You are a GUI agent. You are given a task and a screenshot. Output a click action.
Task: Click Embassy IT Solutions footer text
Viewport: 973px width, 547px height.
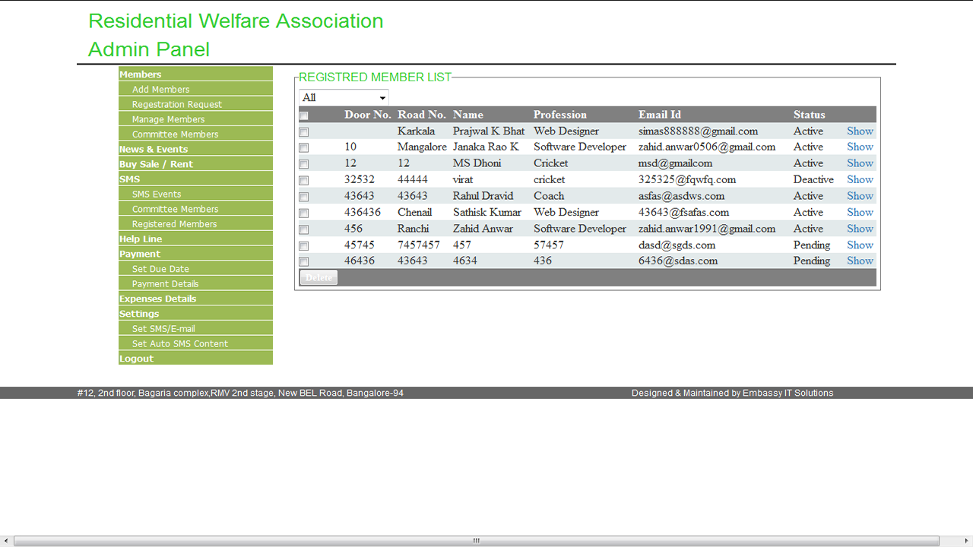(x=788, y=393)
